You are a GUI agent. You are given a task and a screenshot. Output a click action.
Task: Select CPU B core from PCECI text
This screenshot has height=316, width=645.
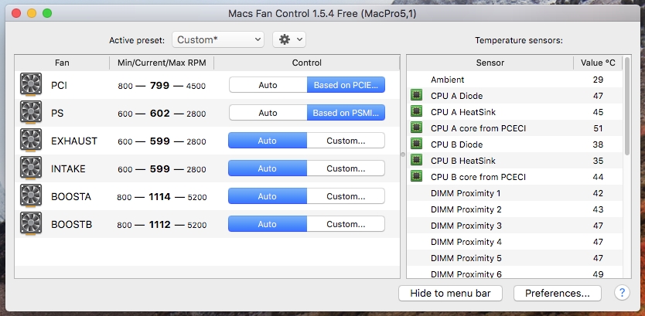coord(479,177)
